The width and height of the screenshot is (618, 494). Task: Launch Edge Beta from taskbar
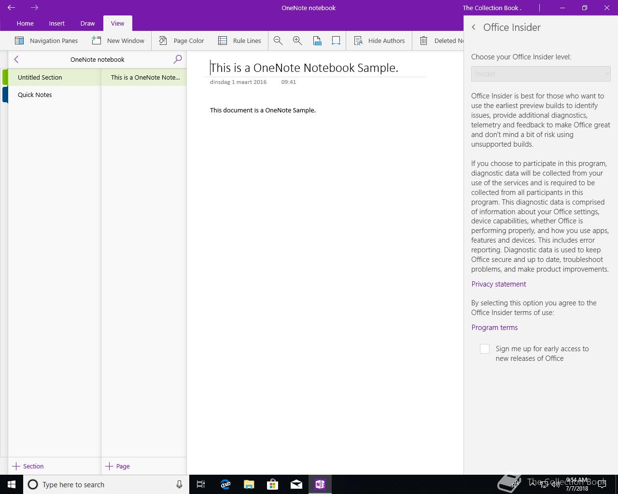(225, 484)
